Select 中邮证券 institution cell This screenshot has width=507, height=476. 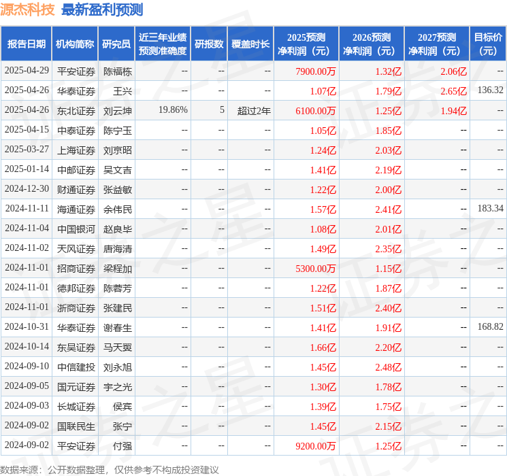click(x=75, y=169)
